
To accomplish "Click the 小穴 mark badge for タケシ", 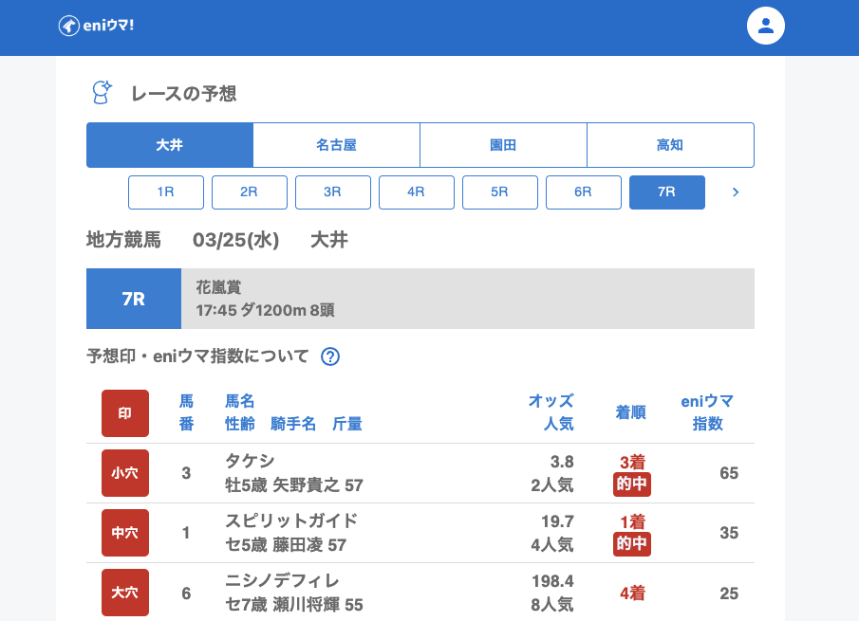I will click(125, 473).
